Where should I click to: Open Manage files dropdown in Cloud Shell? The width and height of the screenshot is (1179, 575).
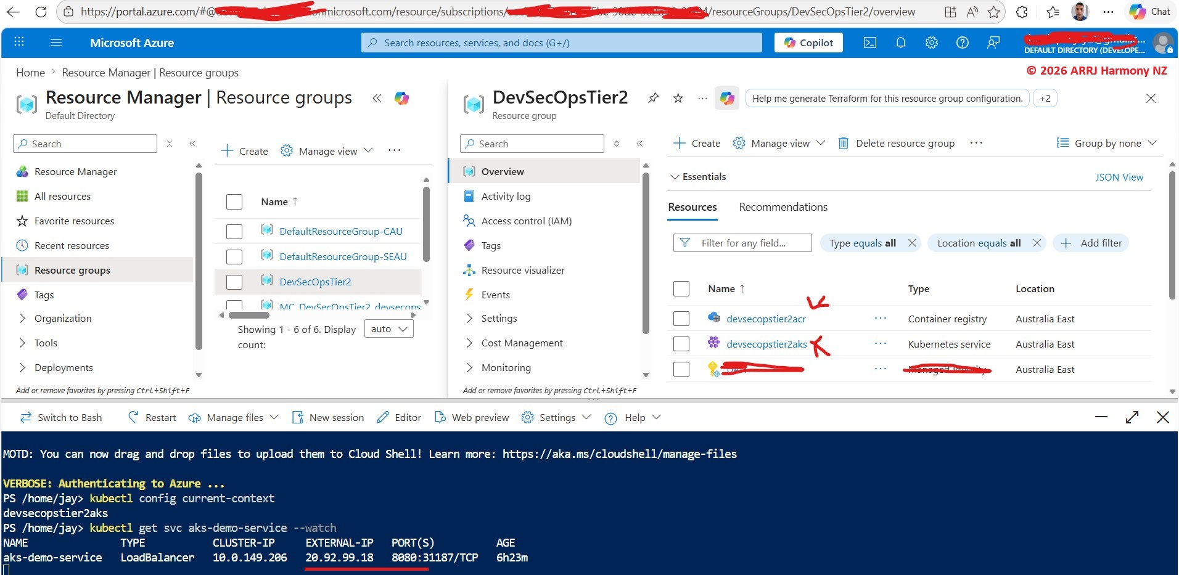pyautogui.click(x=233, y=417)
